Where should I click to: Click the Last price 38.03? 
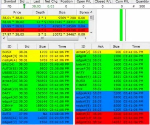point(36,6)
